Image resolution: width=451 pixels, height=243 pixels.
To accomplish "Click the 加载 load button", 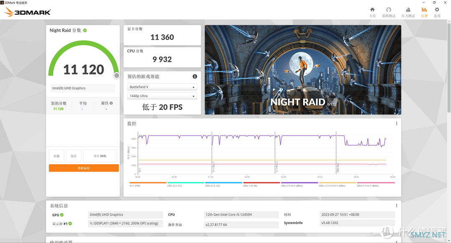I will pyautogui.click(x=56, y=156).
